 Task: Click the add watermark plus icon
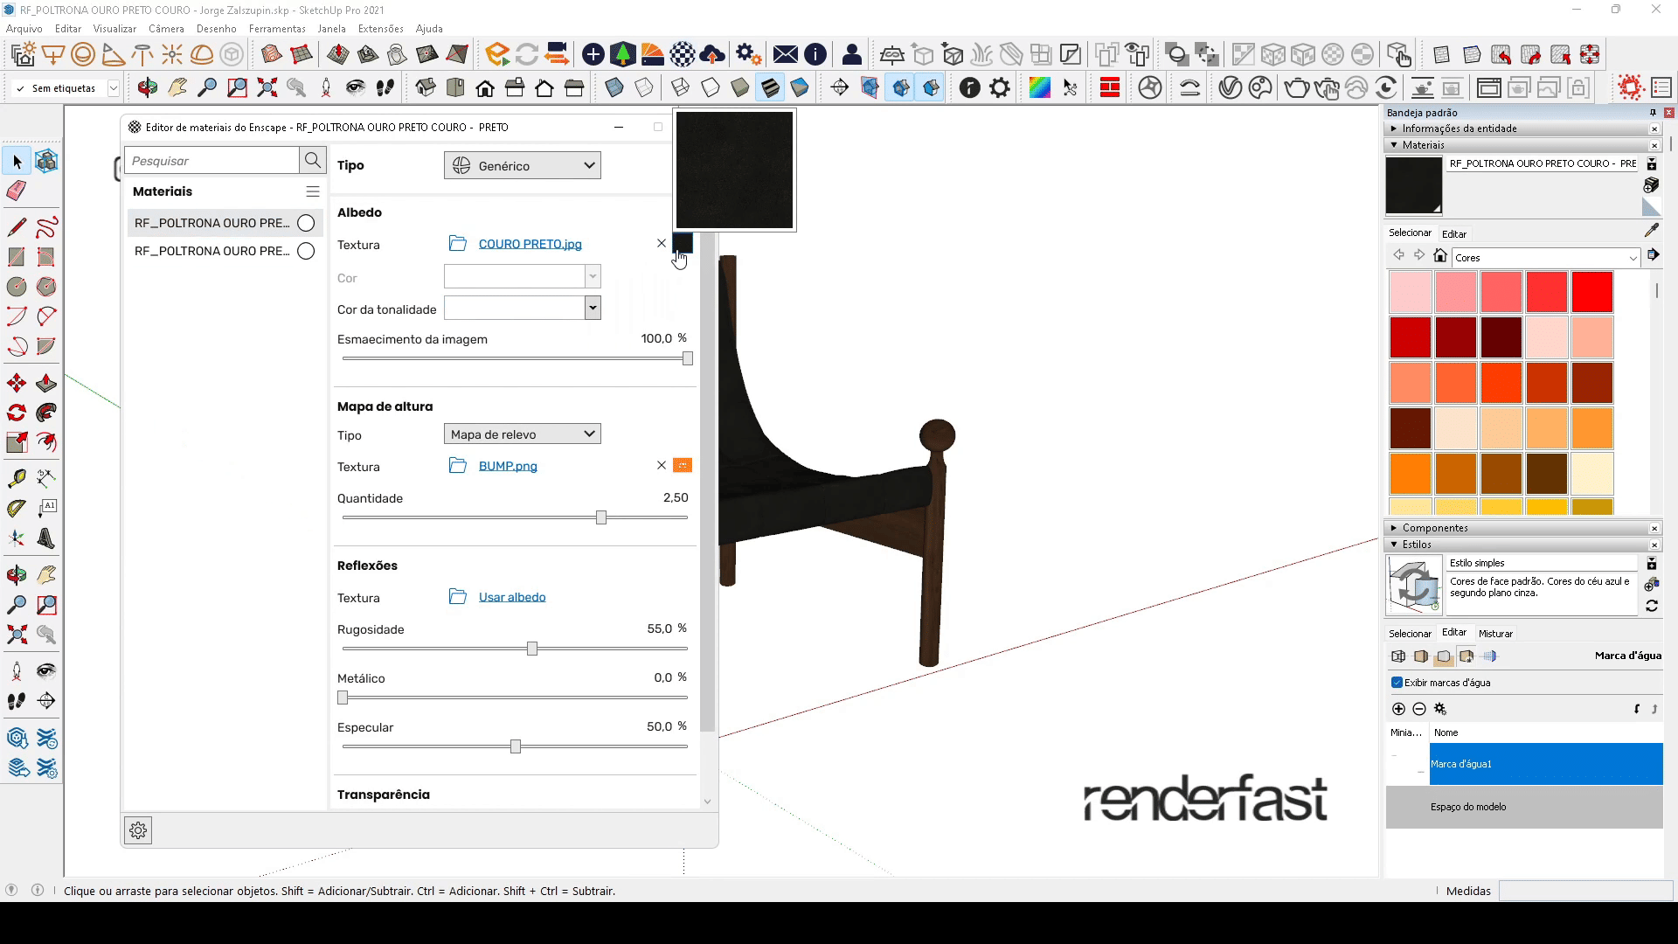[1398, 709]
